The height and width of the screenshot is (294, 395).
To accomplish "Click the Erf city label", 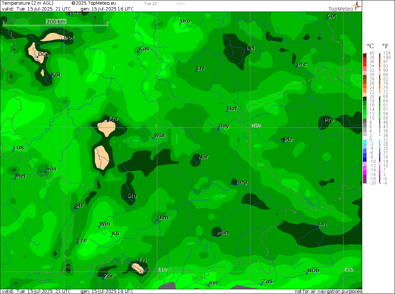I will [201, 68].
